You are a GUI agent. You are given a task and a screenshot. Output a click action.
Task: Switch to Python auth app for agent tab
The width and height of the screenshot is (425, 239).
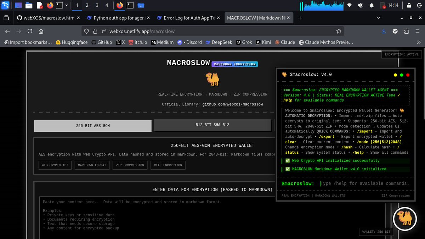118,18
